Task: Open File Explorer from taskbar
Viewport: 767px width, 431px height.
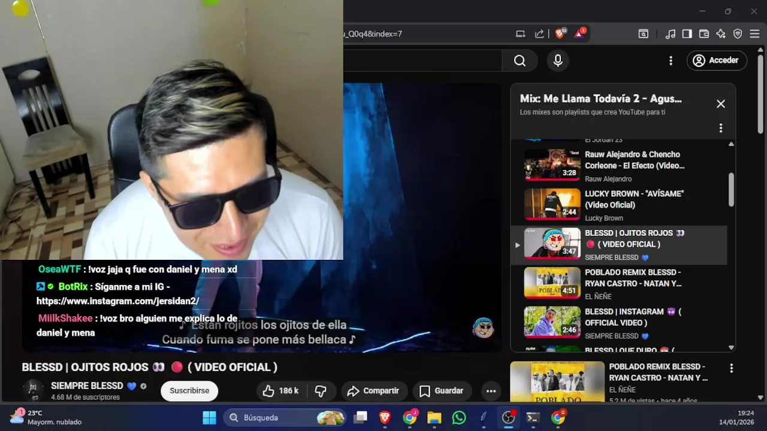Action: [x=434, y=417]
